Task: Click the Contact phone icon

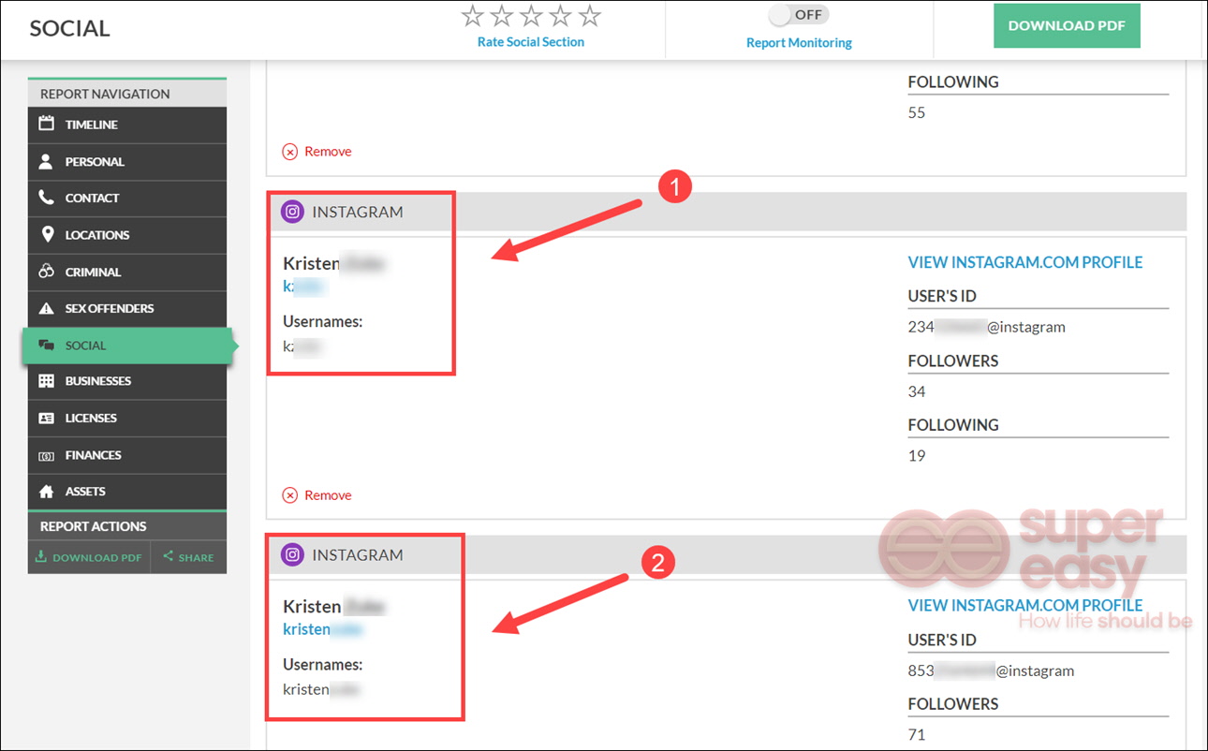Action: coord(46,198)
